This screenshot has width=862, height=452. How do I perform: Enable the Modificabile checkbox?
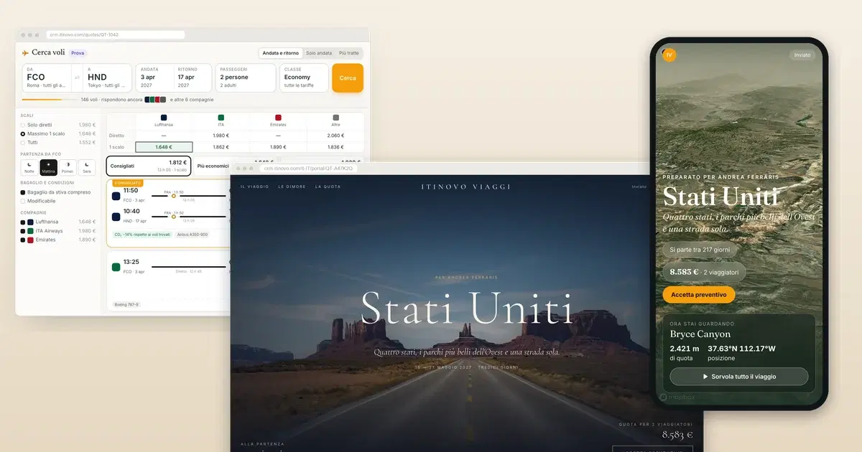point(23,201)
